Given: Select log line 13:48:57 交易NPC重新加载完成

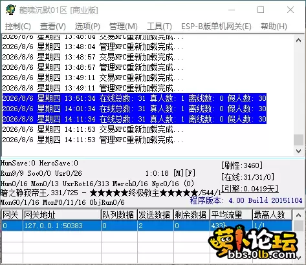Looking at the screenshot, I should pos(93,57).
